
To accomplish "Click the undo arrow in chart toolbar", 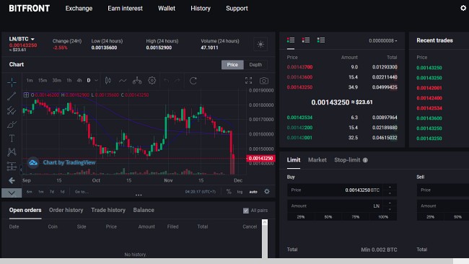I will point(167,80).
